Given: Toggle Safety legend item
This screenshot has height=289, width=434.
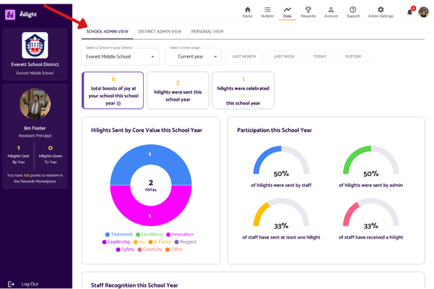Looking at the screenshot, I should (x=125, y=249).
